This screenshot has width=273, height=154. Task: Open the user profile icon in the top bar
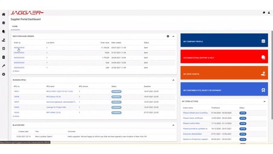[269, 12]
